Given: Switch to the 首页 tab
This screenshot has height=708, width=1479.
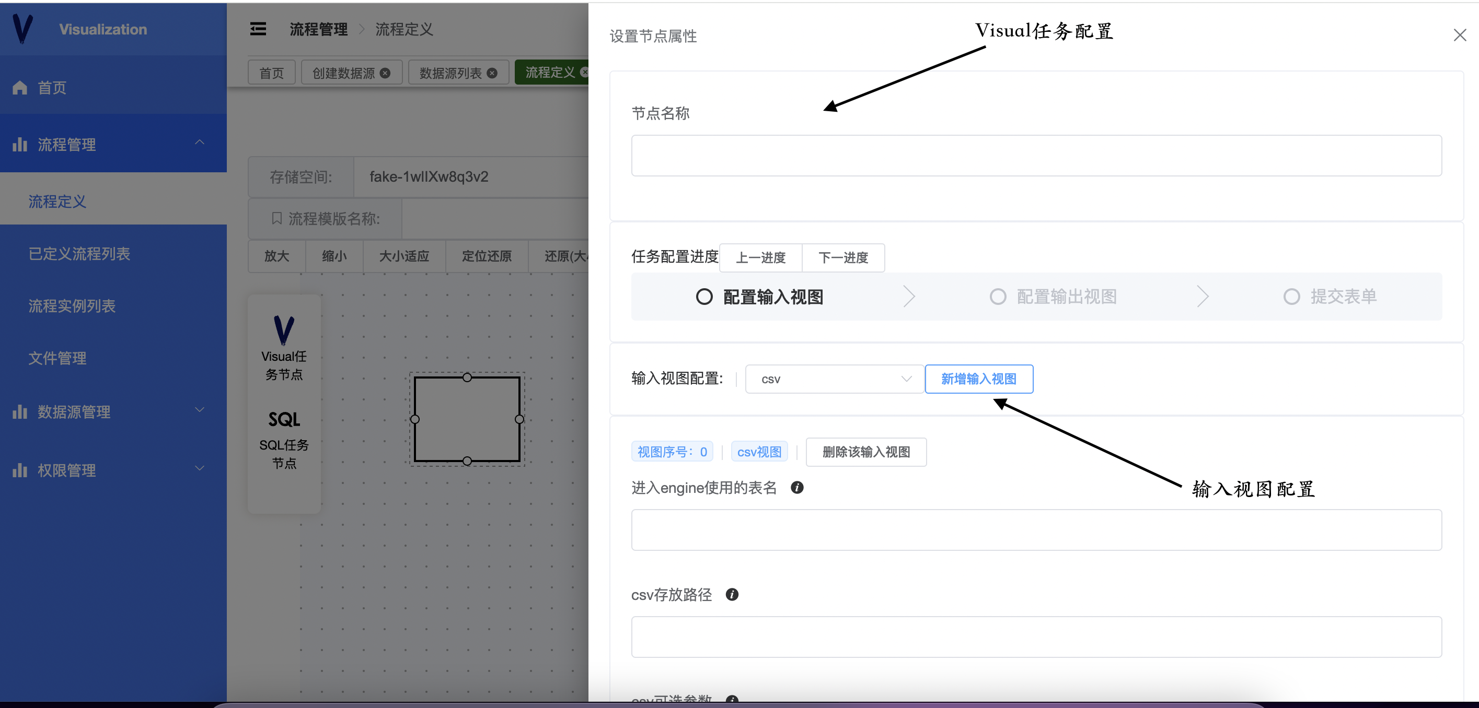Looking at the screenshot, I should 272,73.
